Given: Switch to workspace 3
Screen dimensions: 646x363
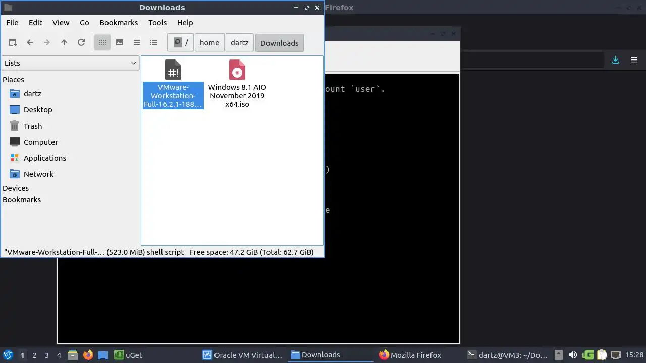Looking at the screenshot, I should [47, 355].
